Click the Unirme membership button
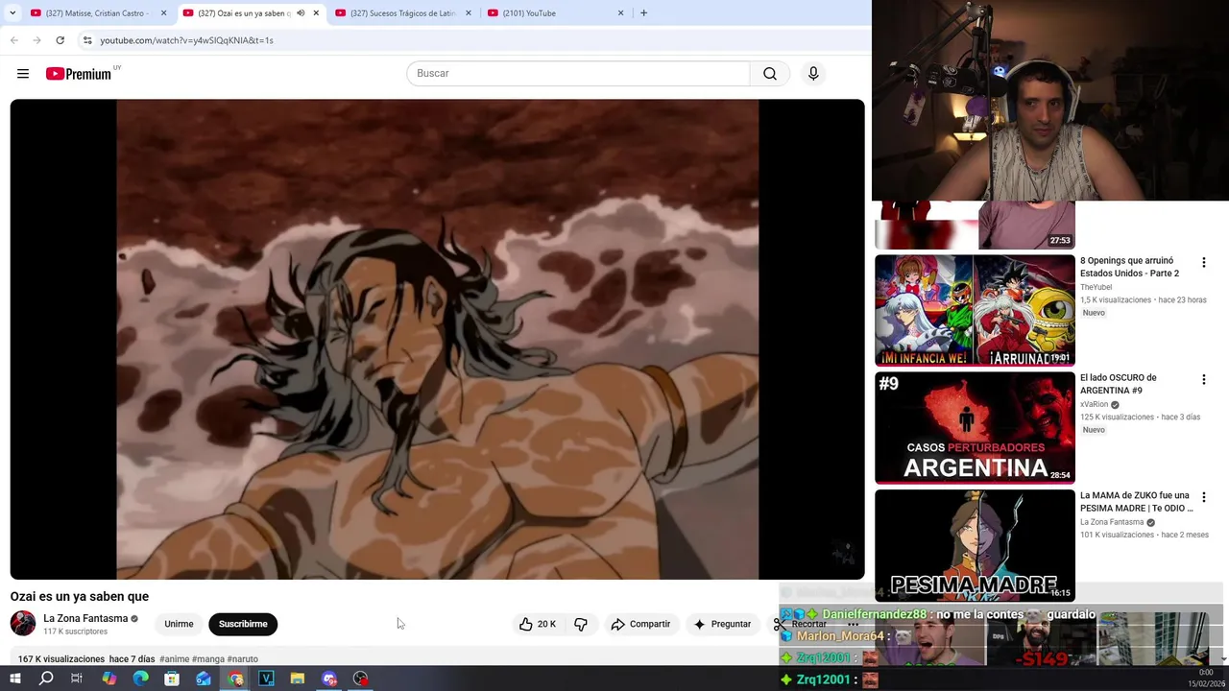This screenshot has width=1229, height=691. tap(179, 624)
